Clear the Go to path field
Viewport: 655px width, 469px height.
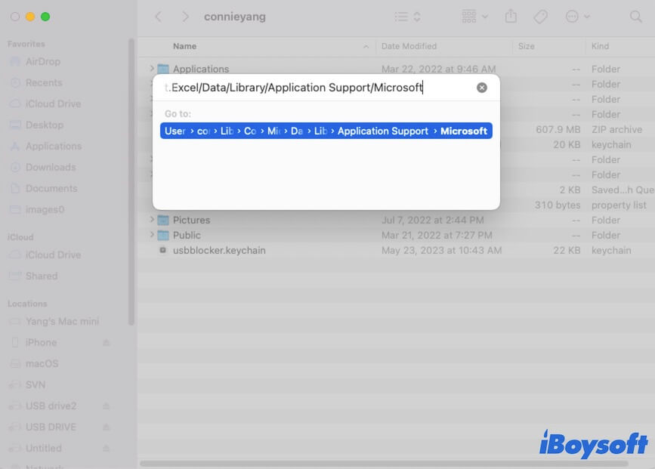coord(482,88)
